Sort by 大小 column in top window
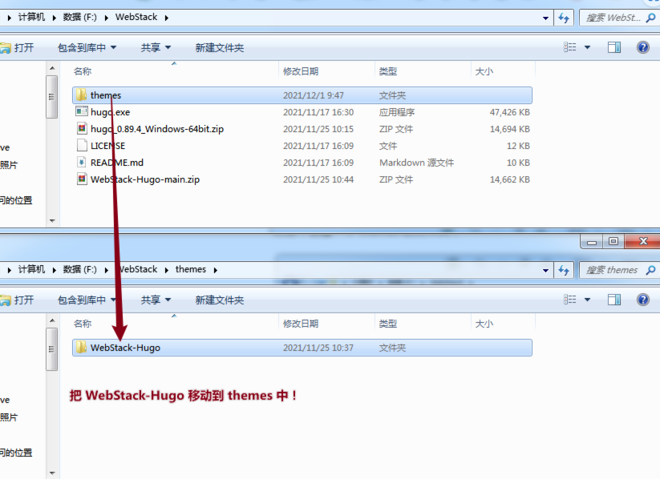Screen dimensions: 660x479 click(x=484, y=71)
